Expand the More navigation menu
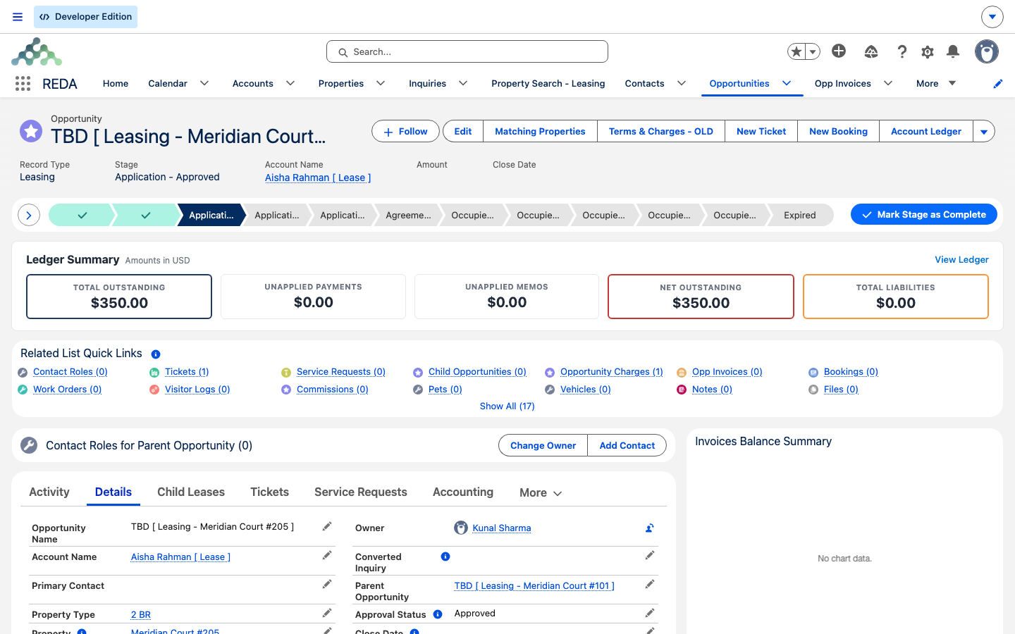The height and width of the screenshot is (634, 1015). [x=936, y=83]
